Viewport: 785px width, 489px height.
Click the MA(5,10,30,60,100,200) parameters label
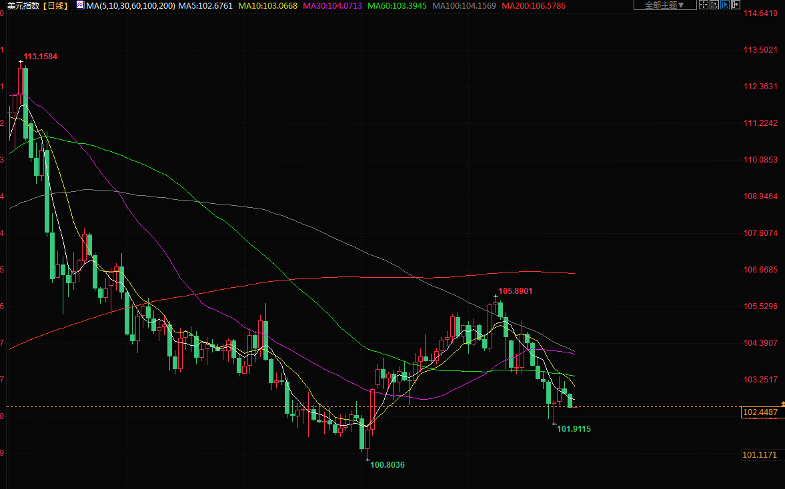tap(131, 5)
